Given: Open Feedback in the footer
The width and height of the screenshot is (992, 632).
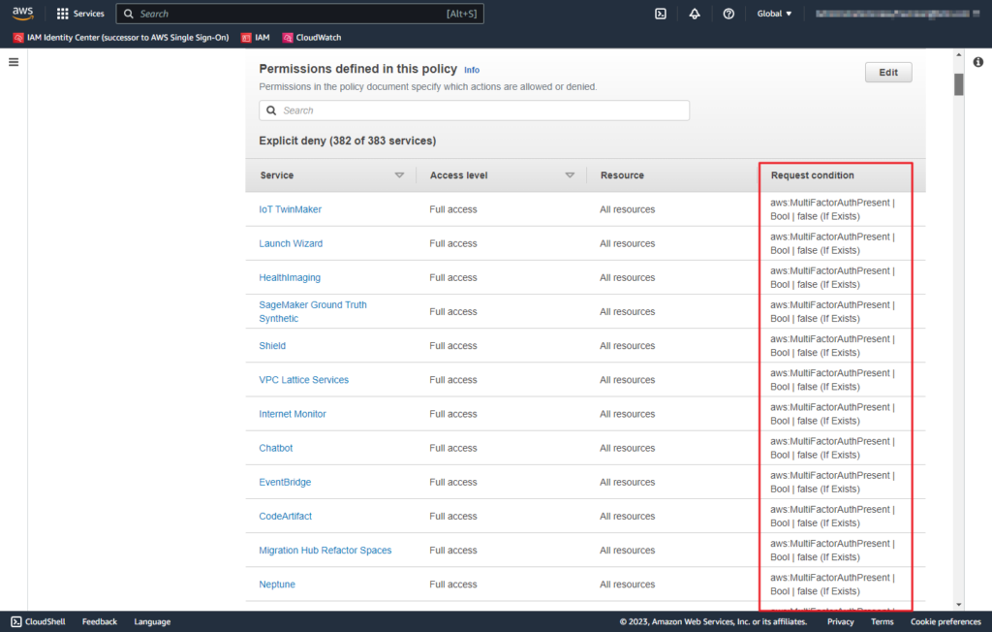Looking at the screenshot, I should point(100,622).
